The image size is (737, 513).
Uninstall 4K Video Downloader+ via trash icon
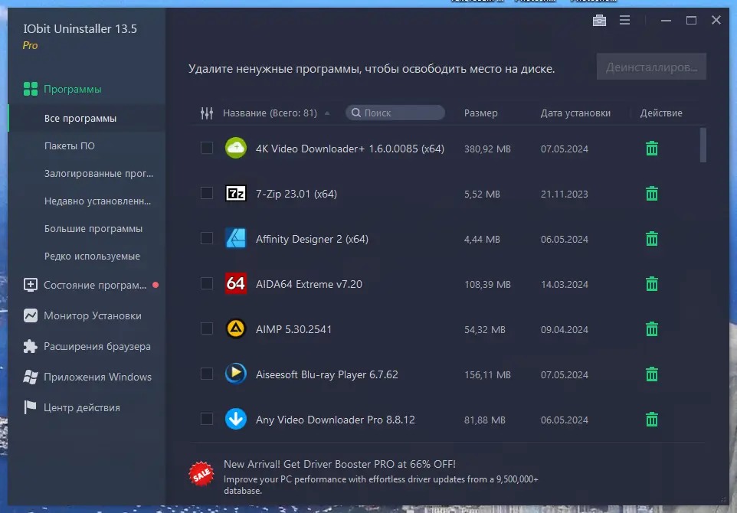pos(652,149)
